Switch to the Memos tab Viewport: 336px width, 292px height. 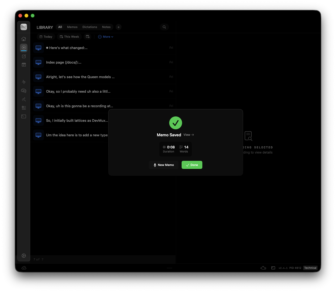72,27
